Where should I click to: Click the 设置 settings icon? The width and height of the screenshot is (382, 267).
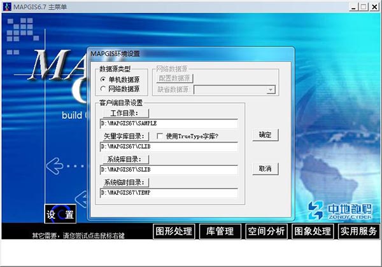coord(60,214)
